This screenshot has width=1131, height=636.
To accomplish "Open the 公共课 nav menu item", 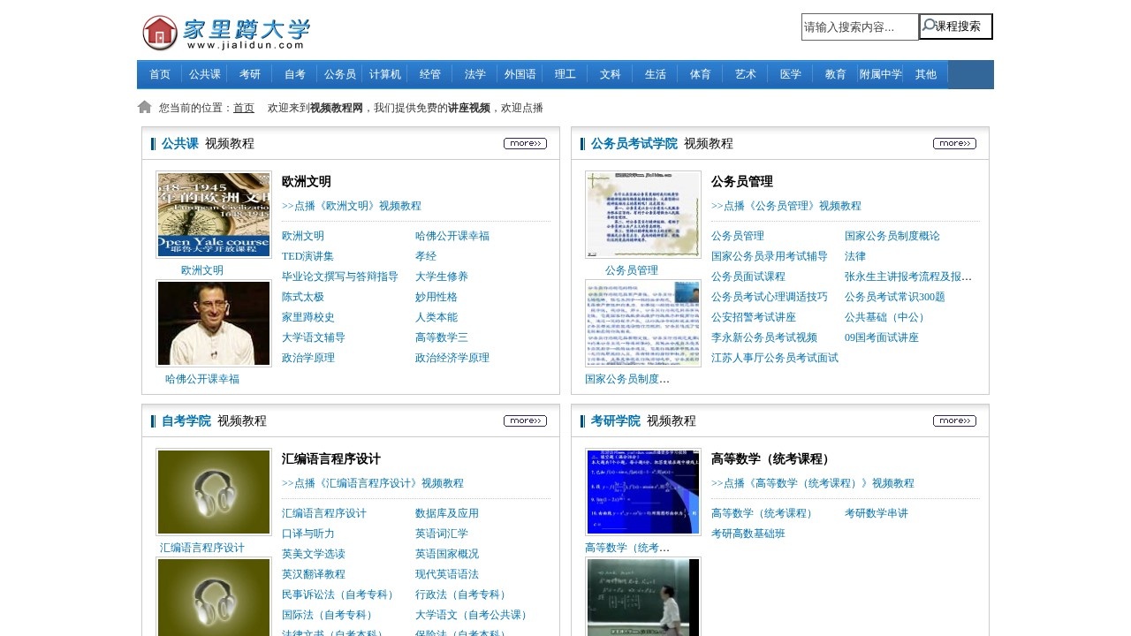I will 205,74.
